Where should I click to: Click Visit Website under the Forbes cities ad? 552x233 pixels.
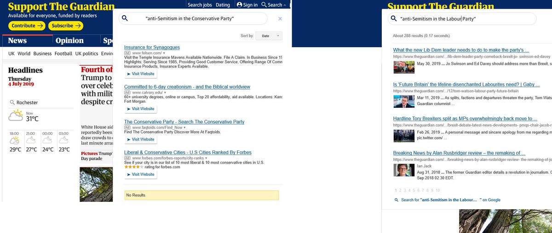pyautogui.click(x=141, y=174)
